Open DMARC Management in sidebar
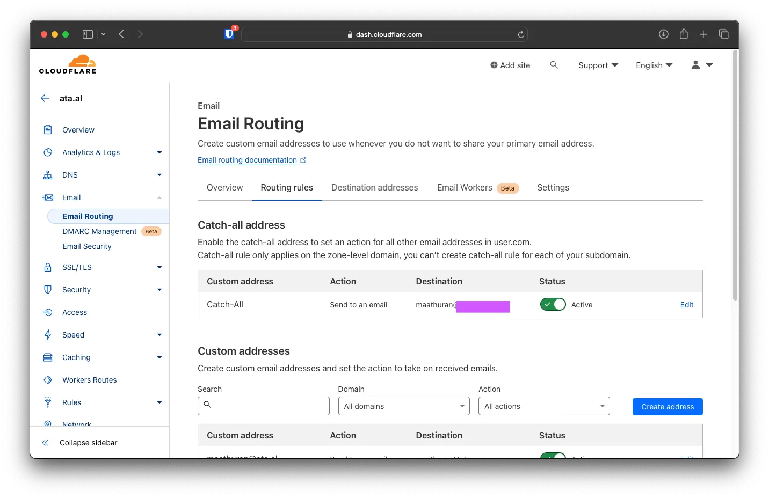 point(99,231)
